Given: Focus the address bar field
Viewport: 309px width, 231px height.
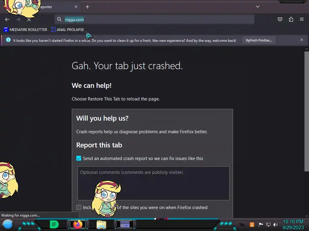Looking at the screenshot, I should click(154, 20).
